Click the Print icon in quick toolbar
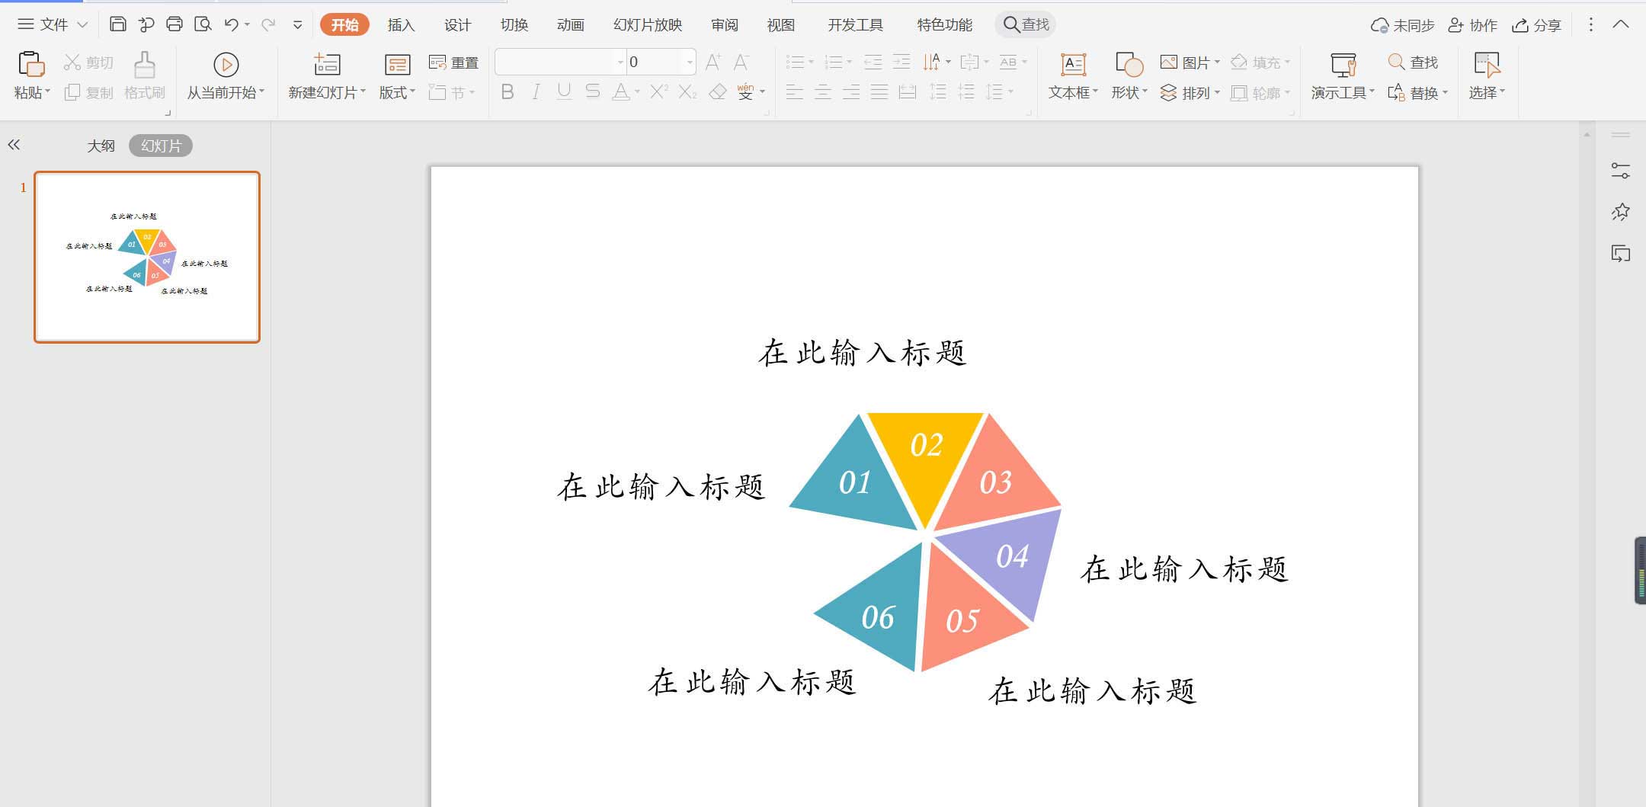 (x=175, y=24)
